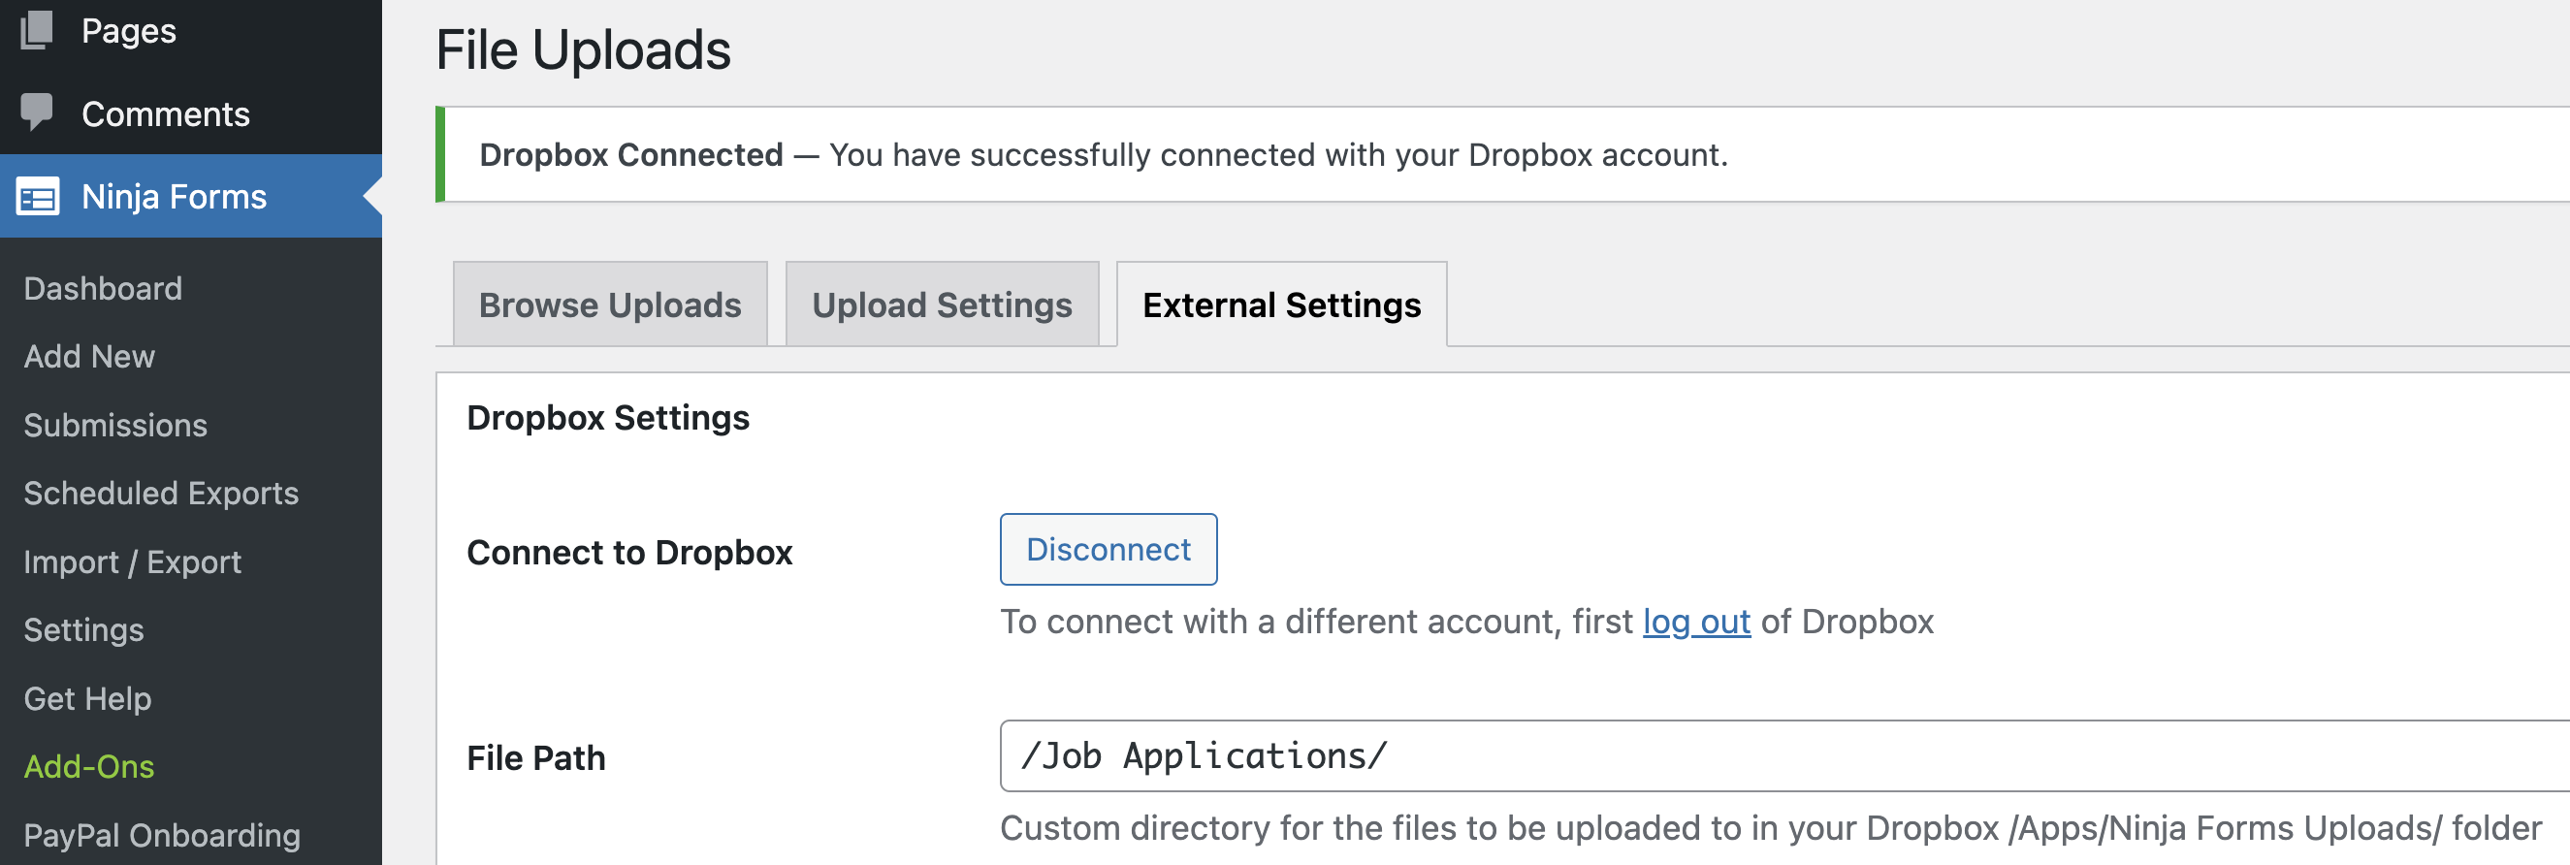
Task: Click the Dropbox Connected notice text
Action: (x=1104, y=154)
